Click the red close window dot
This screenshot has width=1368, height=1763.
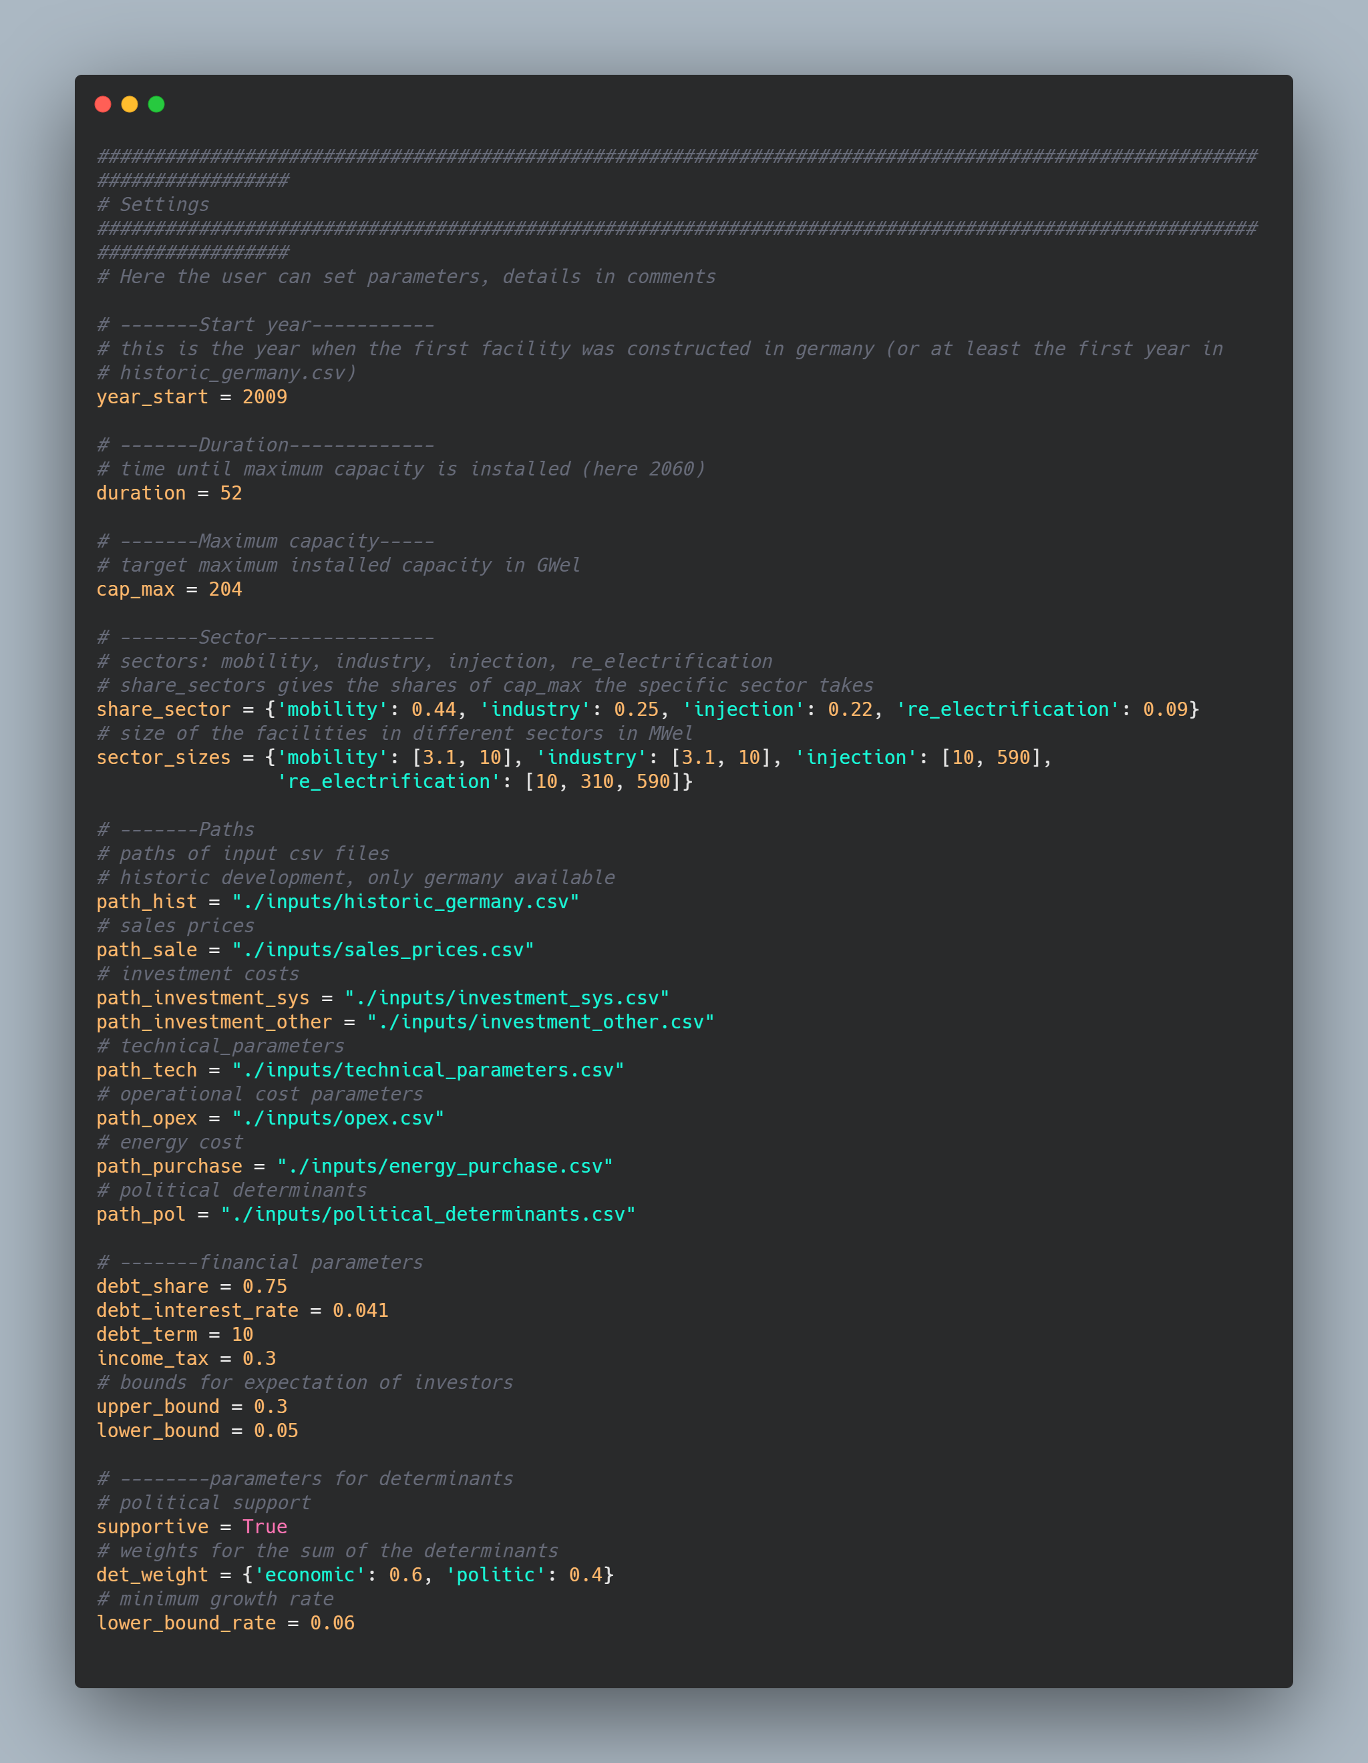(103, 104)
